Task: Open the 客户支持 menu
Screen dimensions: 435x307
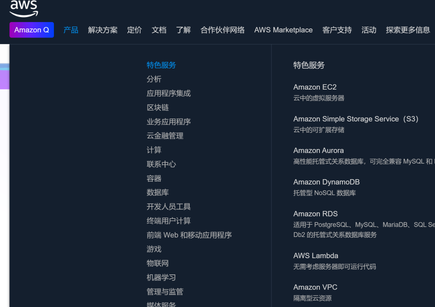Action: (x=337, y=30)
